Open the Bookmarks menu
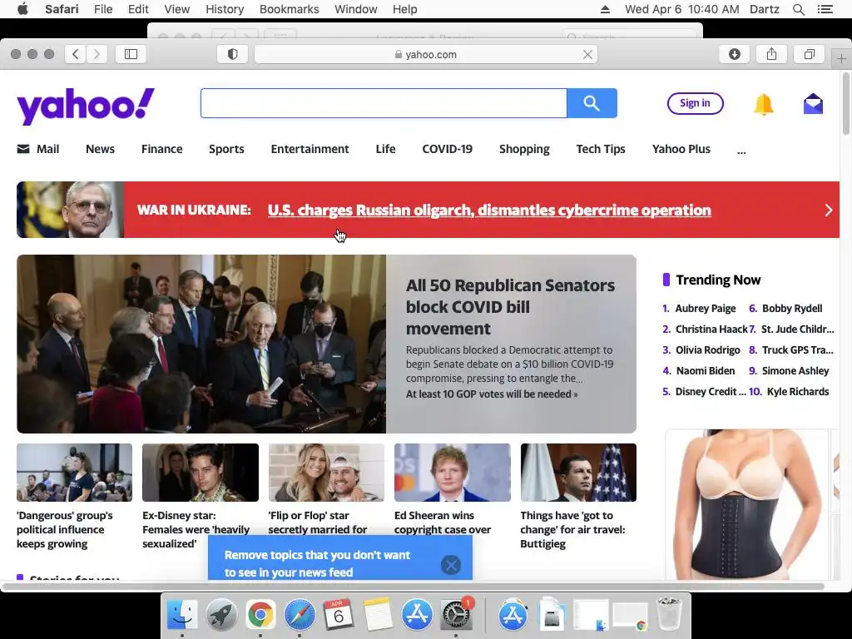This screenshot has width=852, height=639. click(289, 9)
